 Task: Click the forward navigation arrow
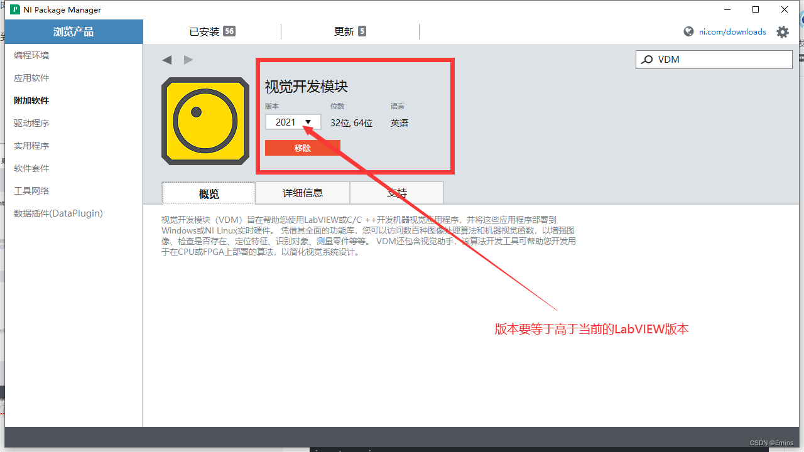(188, 60)
